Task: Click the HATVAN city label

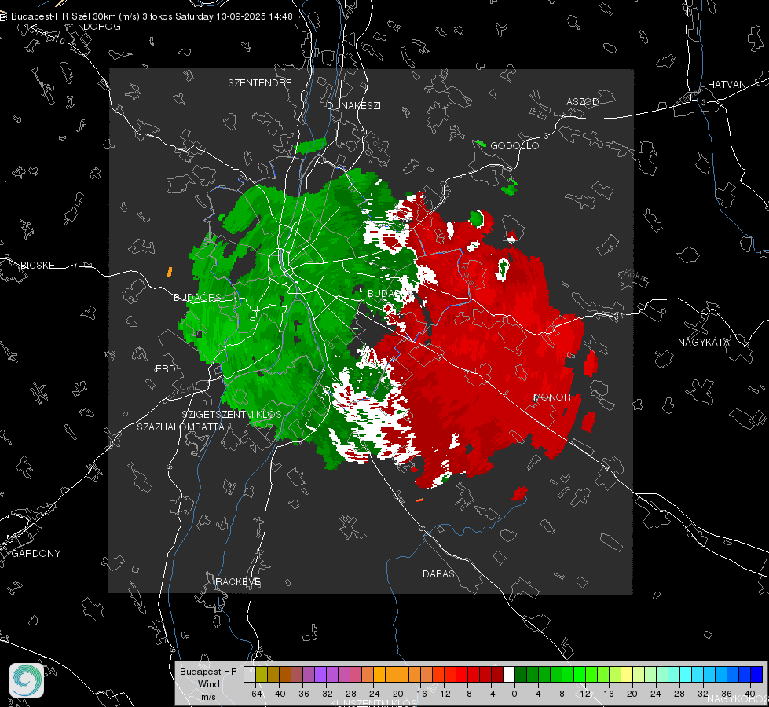Action: 727,84
